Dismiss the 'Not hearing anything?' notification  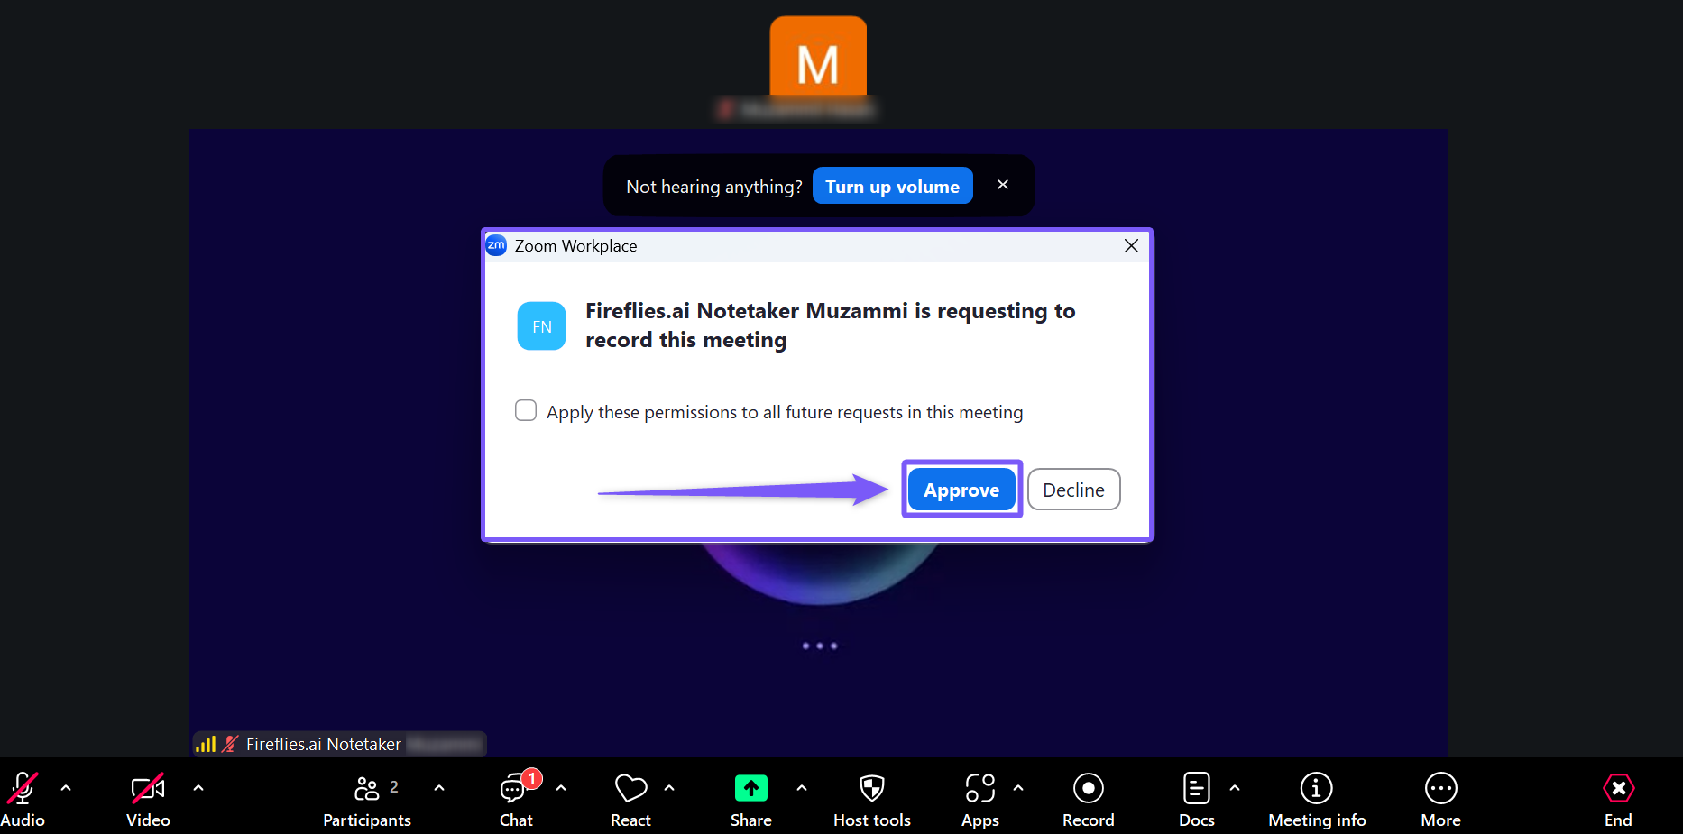click(x=1003, y=185)
